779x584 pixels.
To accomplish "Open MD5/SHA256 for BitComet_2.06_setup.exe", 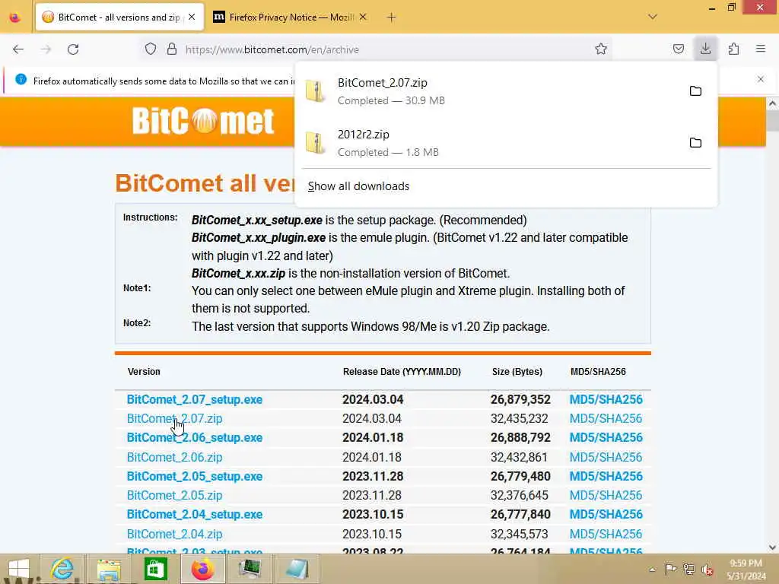I will 606,437.
